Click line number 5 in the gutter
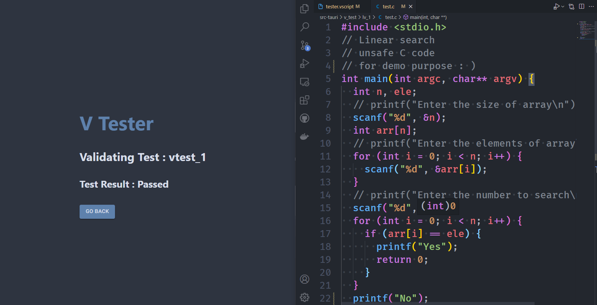Screen dimensions: 597x305 [x=328, y=79]
